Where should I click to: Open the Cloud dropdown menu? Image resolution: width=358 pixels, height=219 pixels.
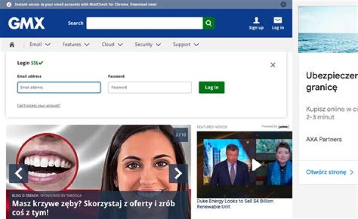pyautogui.click(x=112, y=45)
